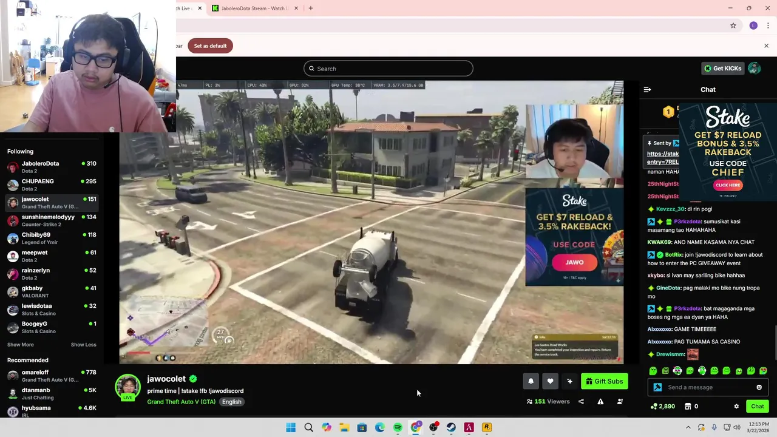Image resolution: width=777 pixels, height=437 pixels.
Task: Click the jawocolet streamer avatar with LIVE badge
Action: pyautogui.click(x=127, y=388)
